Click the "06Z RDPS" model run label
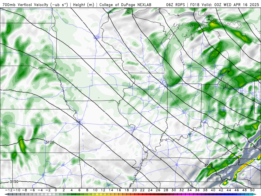Image resolution: width=261 pixels, height=196 pixels. (x=175, y=5)
